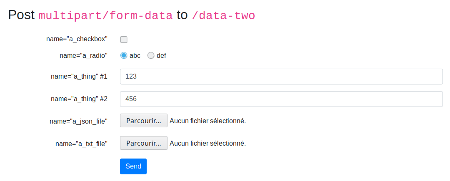Click the name="a_json_file" label
Image resolution: width=450 pixels, height=181 pixels.
[x=78, y=121]
